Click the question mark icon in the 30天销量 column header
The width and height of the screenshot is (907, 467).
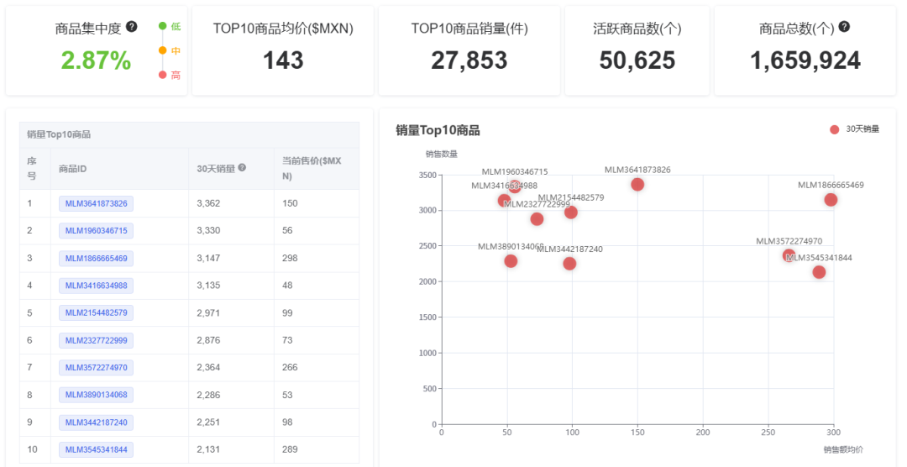pyautogui.click(x=242, y=168)
